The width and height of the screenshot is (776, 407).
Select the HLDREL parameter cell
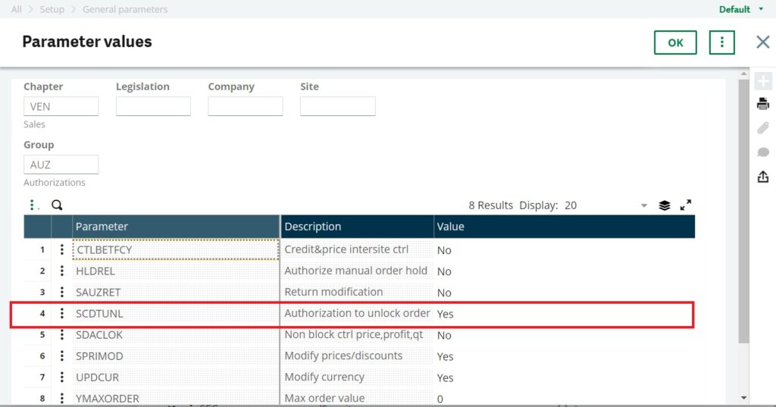coord(176,271)
